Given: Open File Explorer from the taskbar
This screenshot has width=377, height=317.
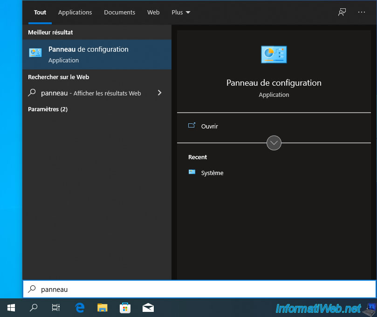Looking at the screenshot, I should tap(103, 308).
